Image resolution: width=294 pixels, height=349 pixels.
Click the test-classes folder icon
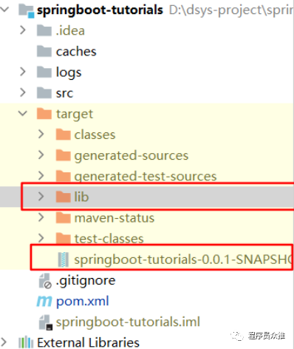tap(64, 238)
